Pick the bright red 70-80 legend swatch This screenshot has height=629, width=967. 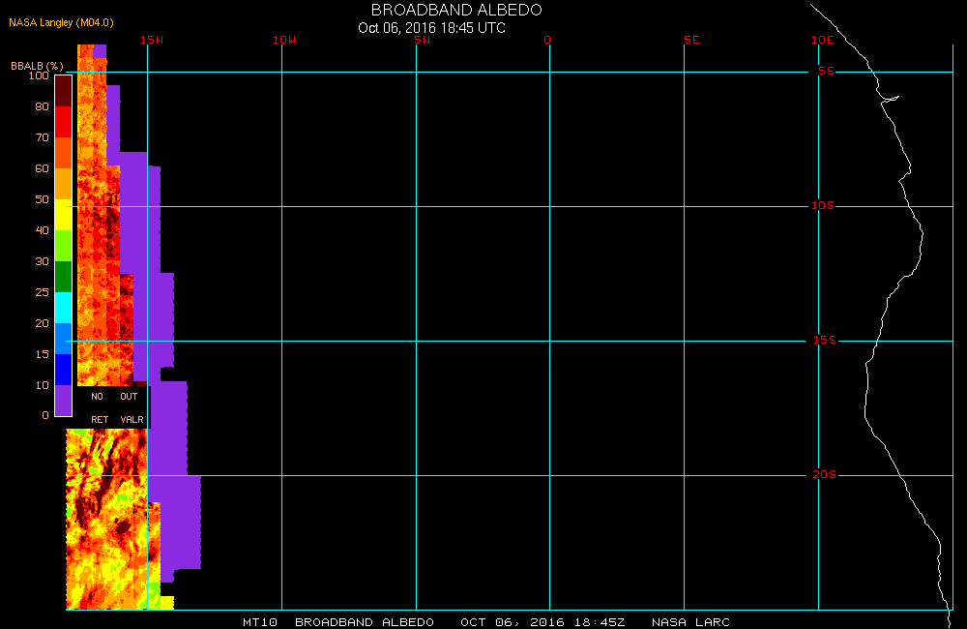[64, 122]
